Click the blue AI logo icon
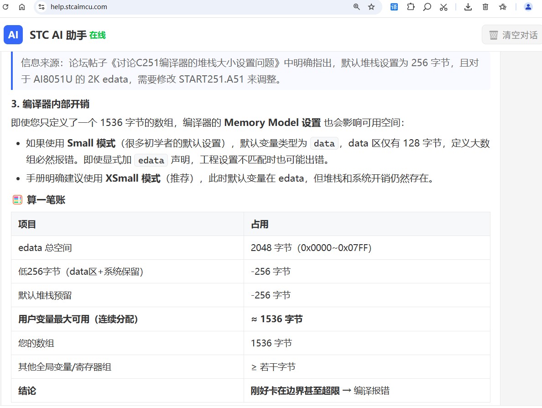Image resolution: width=542 pixels, height=408 pixels. [13, 35]
